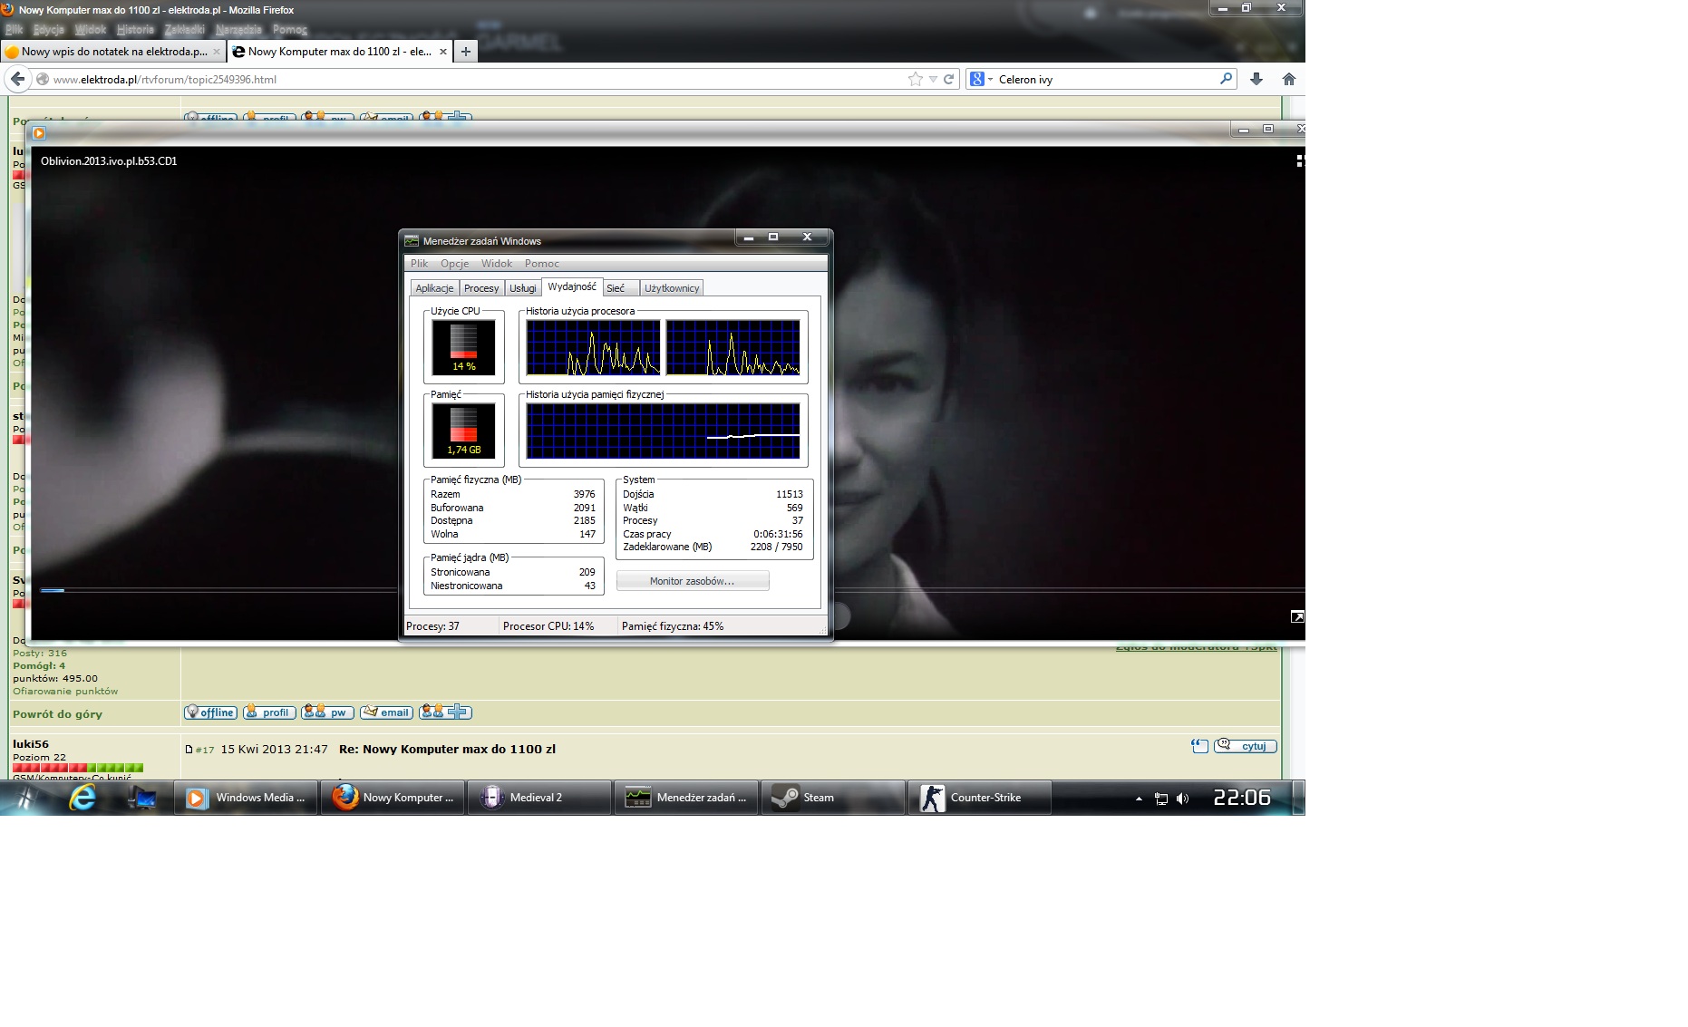Select the Menedżer zadań taskbar button
Image resolution: width=1688 pixels, height=1027 pixels.
(687, 798)
